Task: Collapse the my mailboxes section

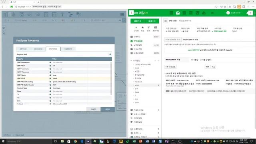Action: point(131,60)
